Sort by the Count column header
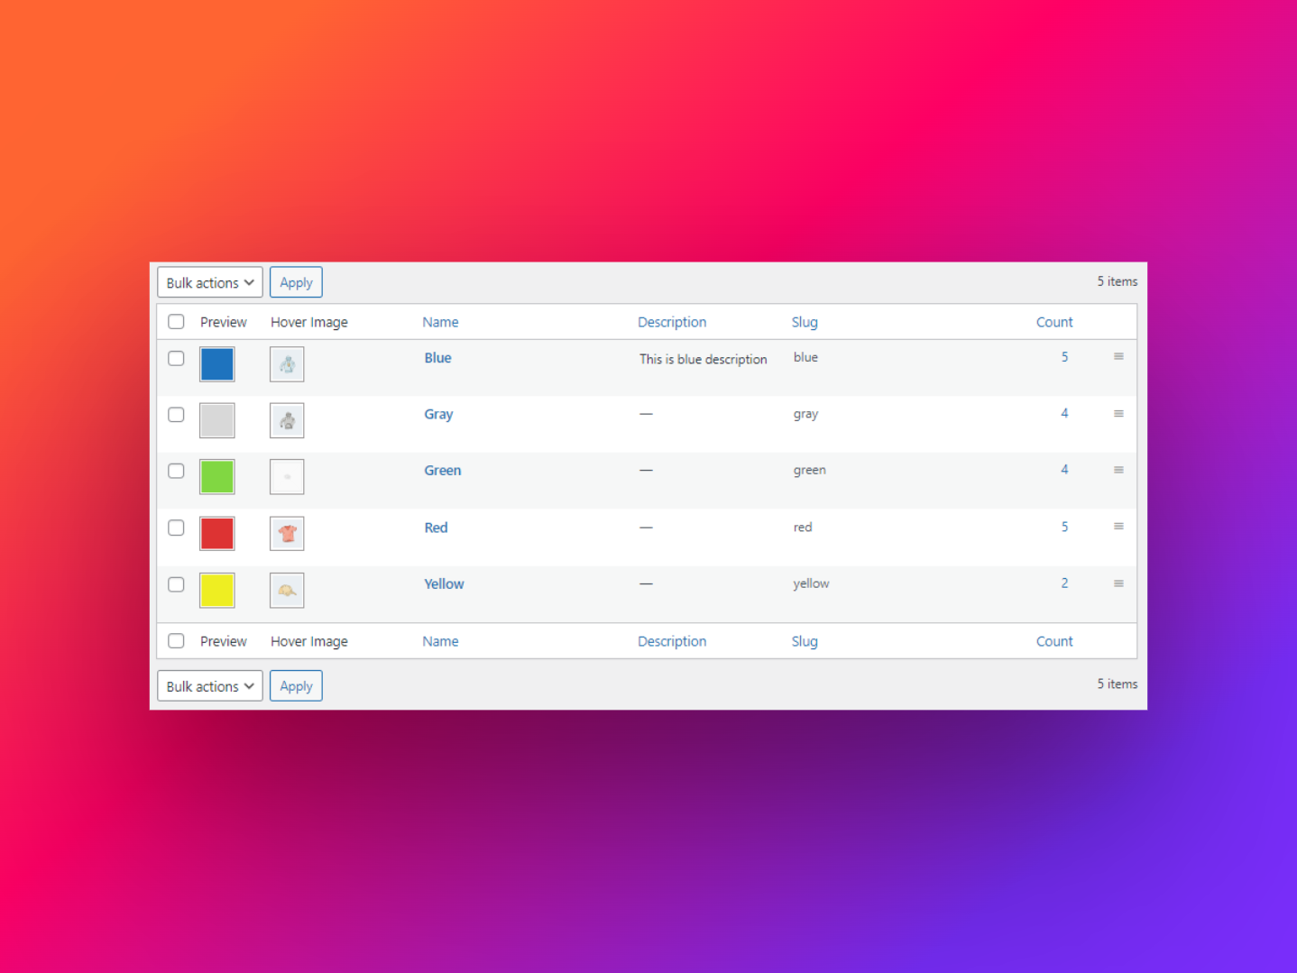The width and height of the screenshot is (1297, 973). pyautogui.click(x=1053, y=322)
